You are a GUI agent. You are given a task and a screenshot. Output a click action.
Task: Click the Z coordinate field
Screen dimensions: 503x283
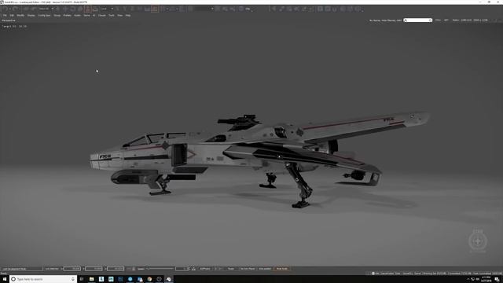click(116, 269)
